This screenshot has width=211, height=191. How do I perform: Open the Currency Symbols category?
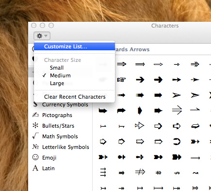point(65,104)
